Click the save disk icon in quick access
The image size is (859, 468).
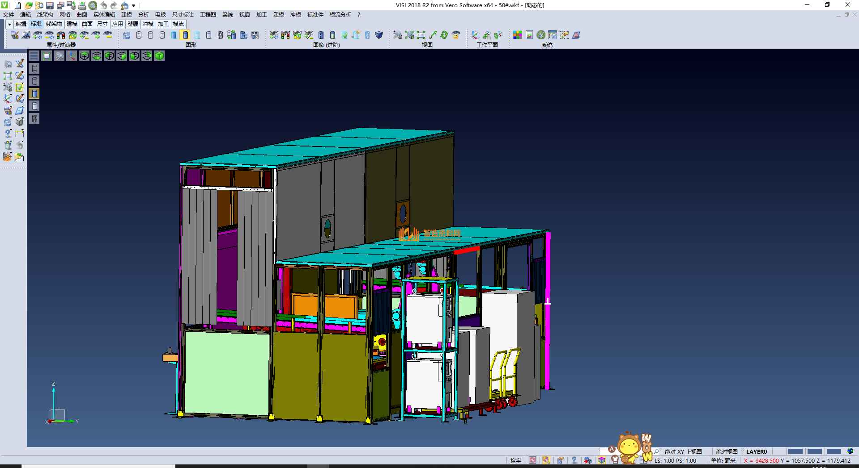[x=50, y=5]
